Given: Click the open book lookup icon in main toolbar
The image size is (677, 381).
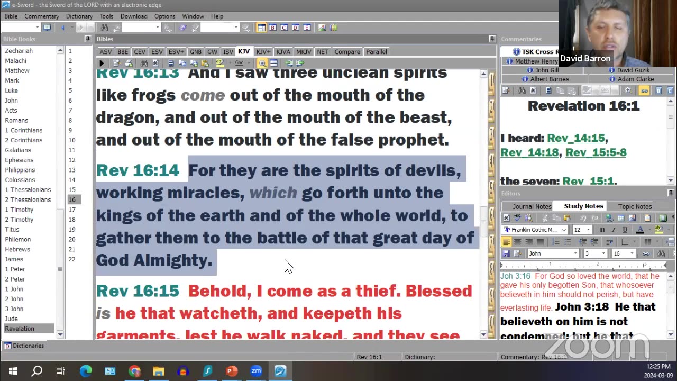Looking at the screenshot, I should pos(47,28).
